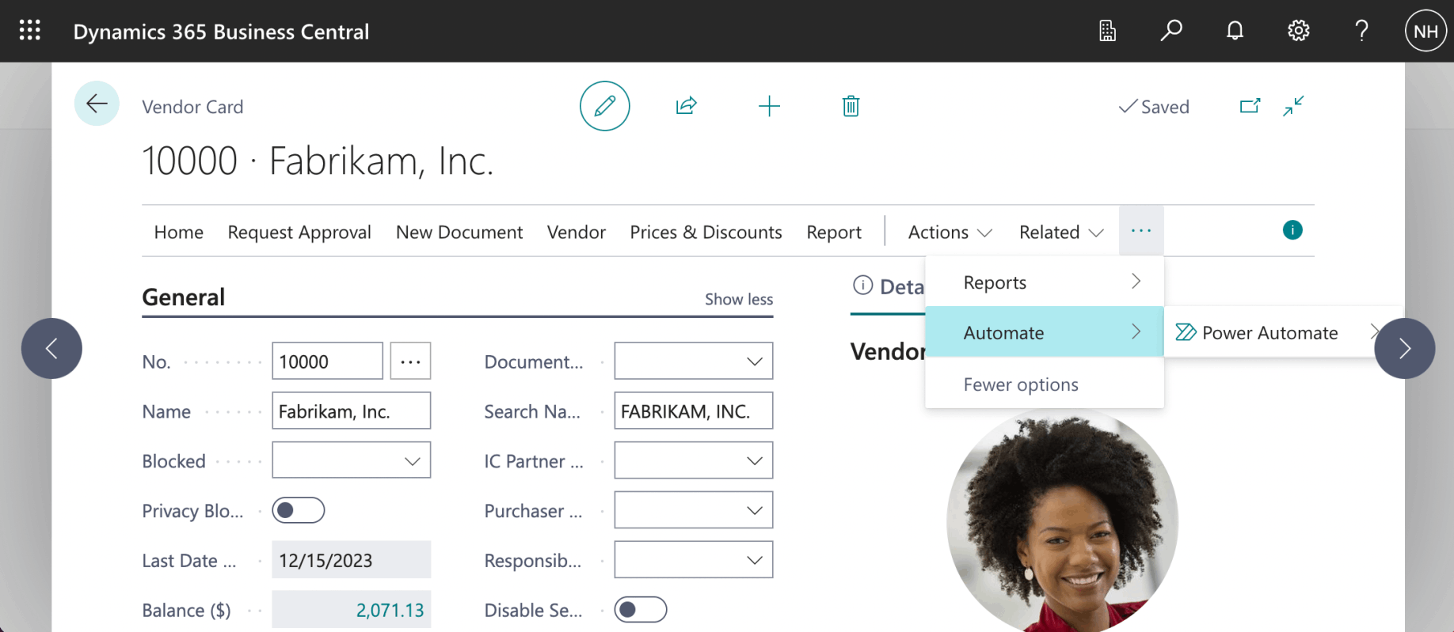The width and height of the screenshot is (1454, 632).
Task: Go back with the arrow button
Action: [x=97, y=104]
